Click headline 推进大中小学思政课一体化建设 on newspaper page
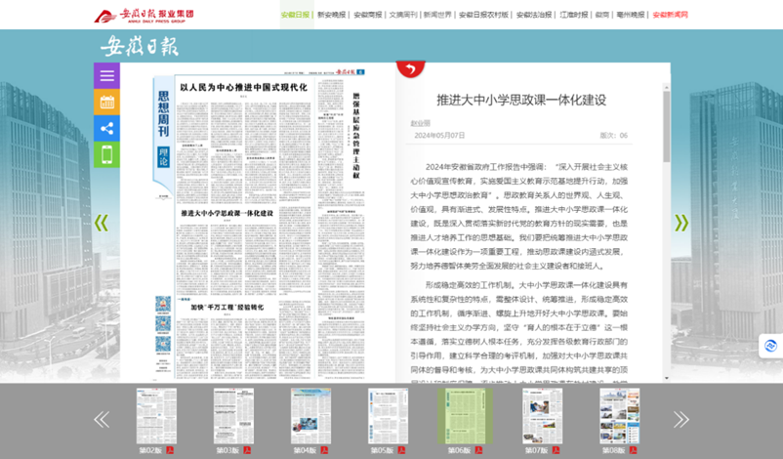 [227, 213]
